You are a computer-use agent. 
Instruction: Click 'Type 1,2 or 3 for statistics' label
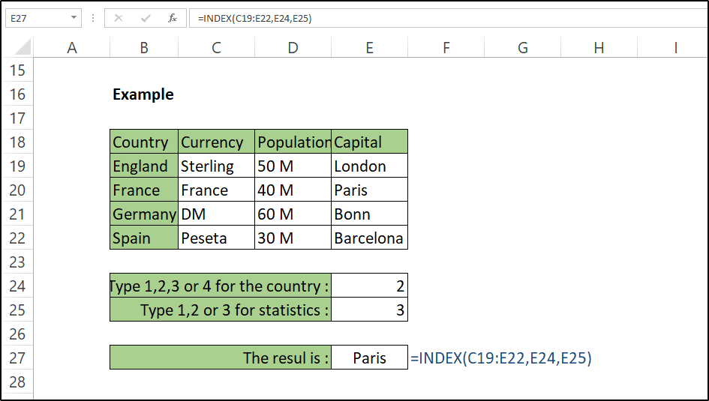click(x=221, y=310)
